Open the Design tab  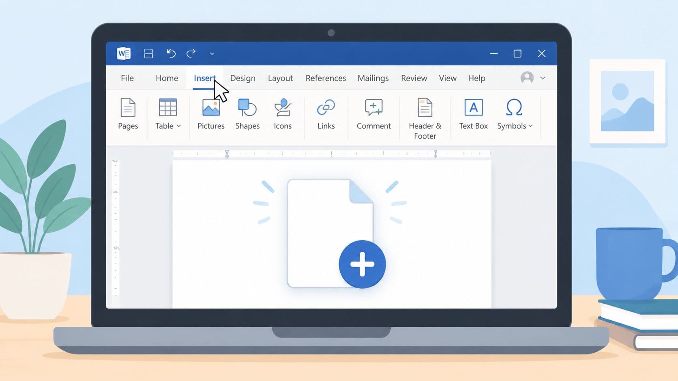pos(242,78)
